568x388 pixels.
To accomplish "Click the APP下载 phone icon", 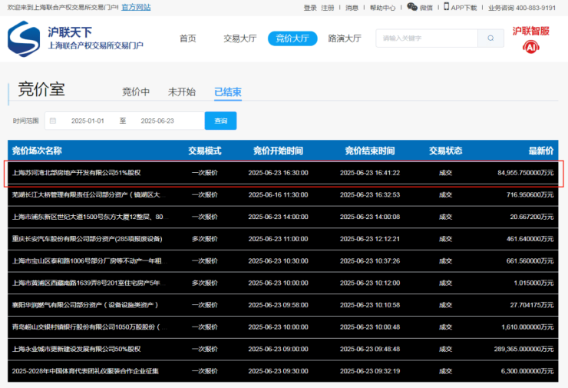I will 447,7.
